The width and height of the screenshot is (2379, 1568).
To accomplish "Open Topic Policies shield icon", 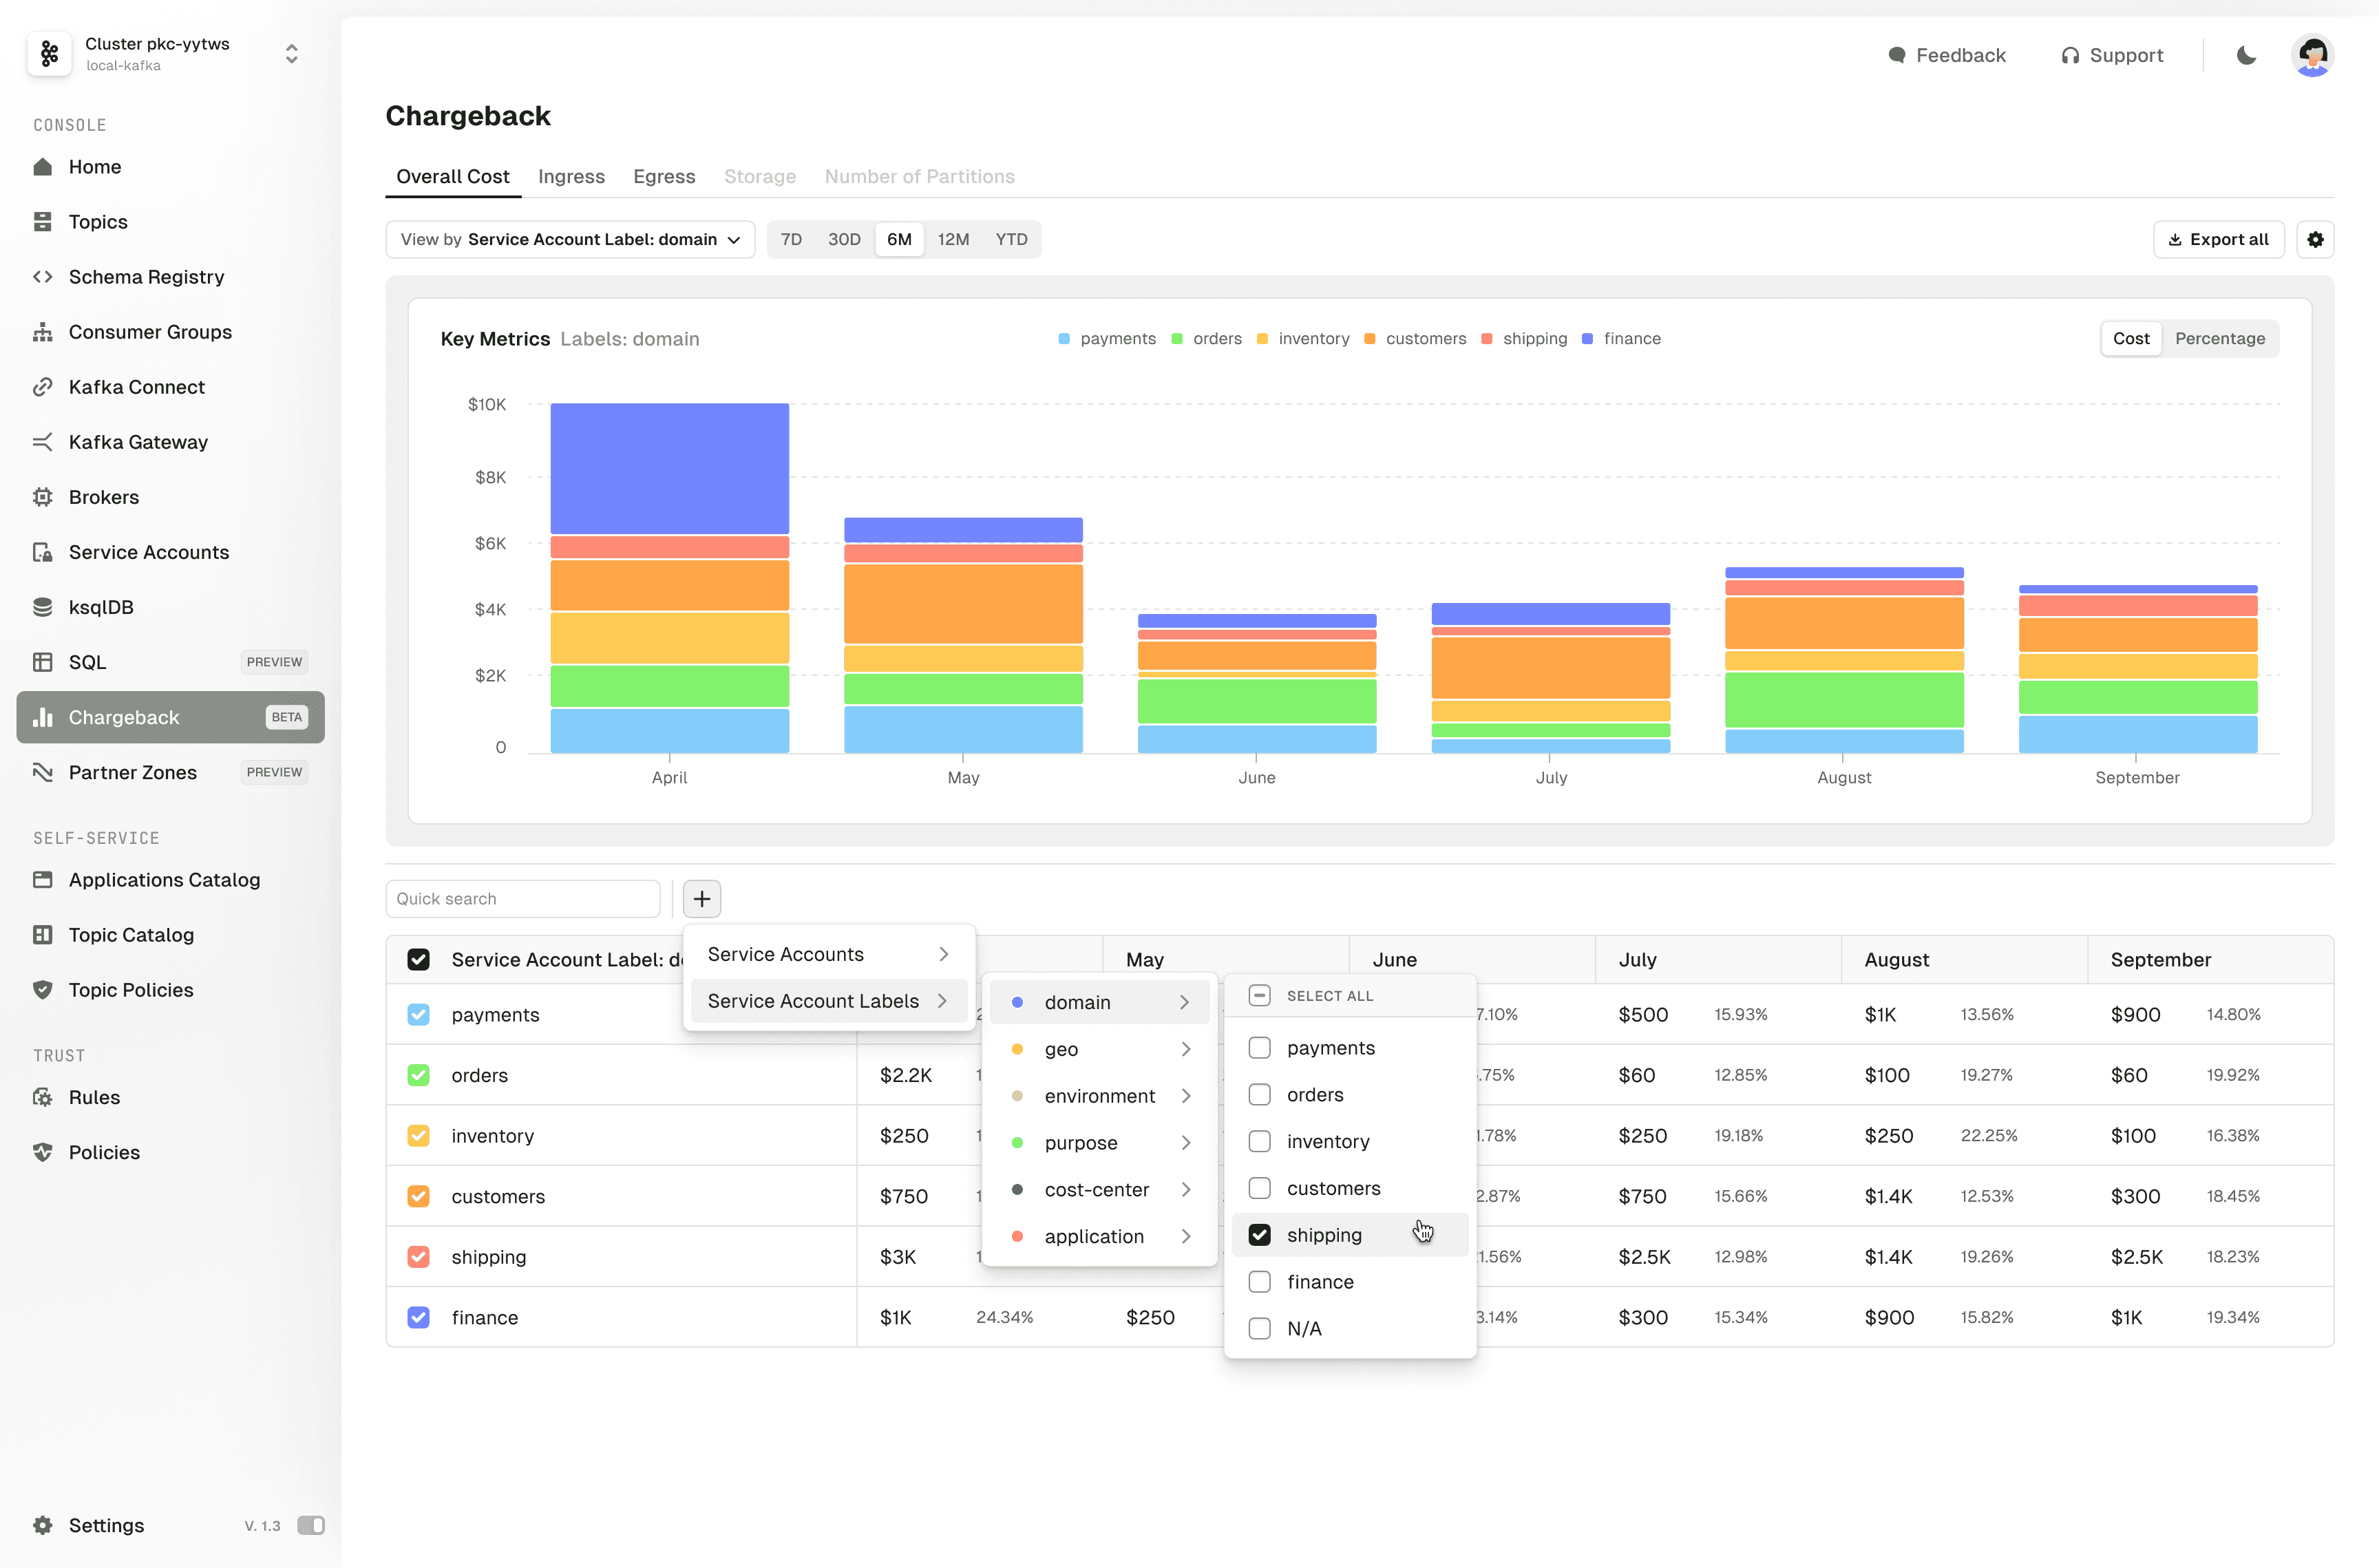I will point(42,990).
